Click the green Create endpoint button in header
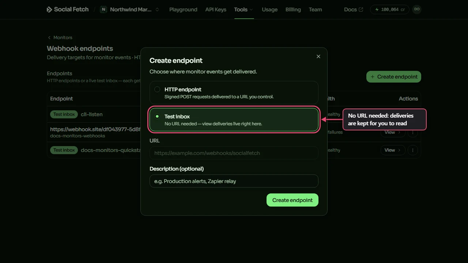This screenshot has width=468, height=263. pos(394,77)
